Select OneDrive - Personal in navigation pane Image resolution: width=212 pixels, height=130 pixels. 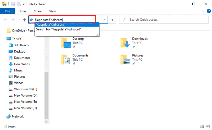pos(21,31)
